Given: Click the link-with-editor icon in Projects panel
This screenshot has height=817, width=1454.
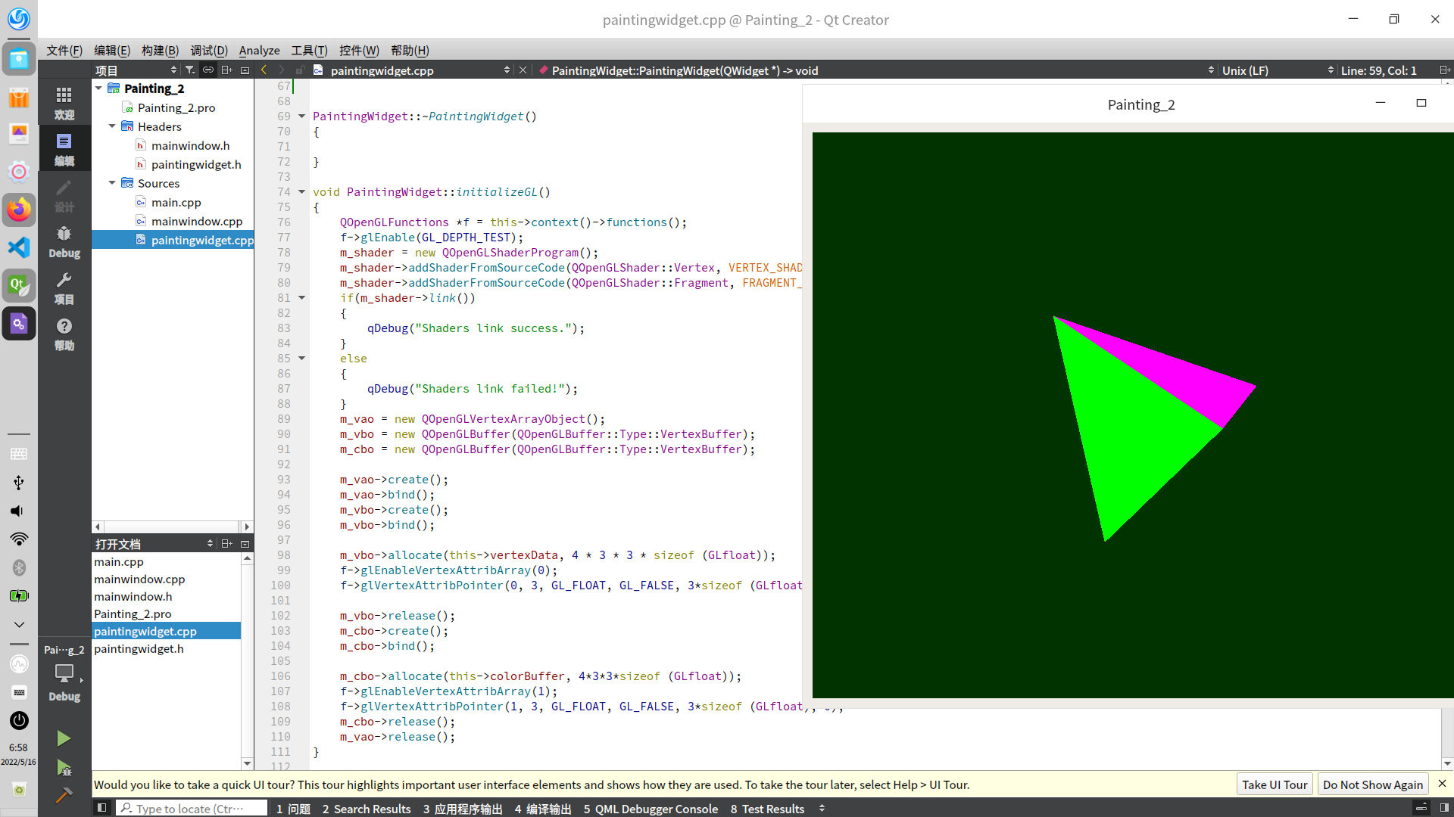Looking at the screenshot, I should click(x=207, y=70).
